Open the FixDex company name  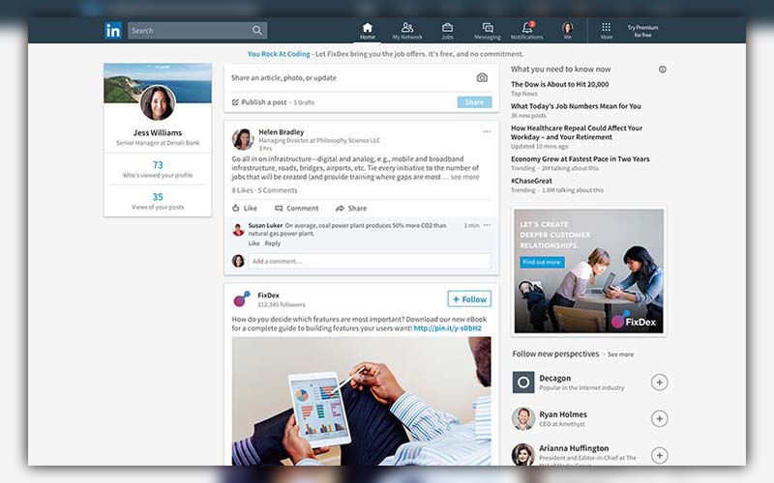[x=269, y=296]
